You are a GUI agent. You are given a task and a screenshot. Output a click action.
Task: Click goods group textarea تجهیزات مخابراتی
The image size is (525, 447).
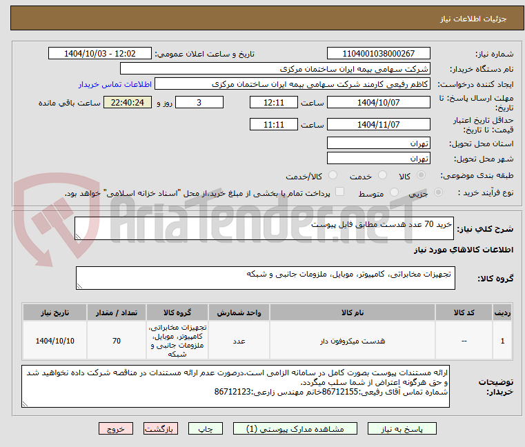[266, 278]
